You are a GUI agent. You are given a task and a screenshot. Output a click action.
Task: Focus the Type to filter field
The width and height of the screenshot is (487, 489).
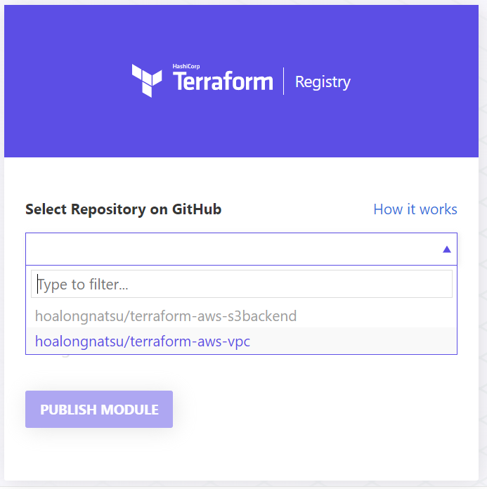tap(241, 285)
